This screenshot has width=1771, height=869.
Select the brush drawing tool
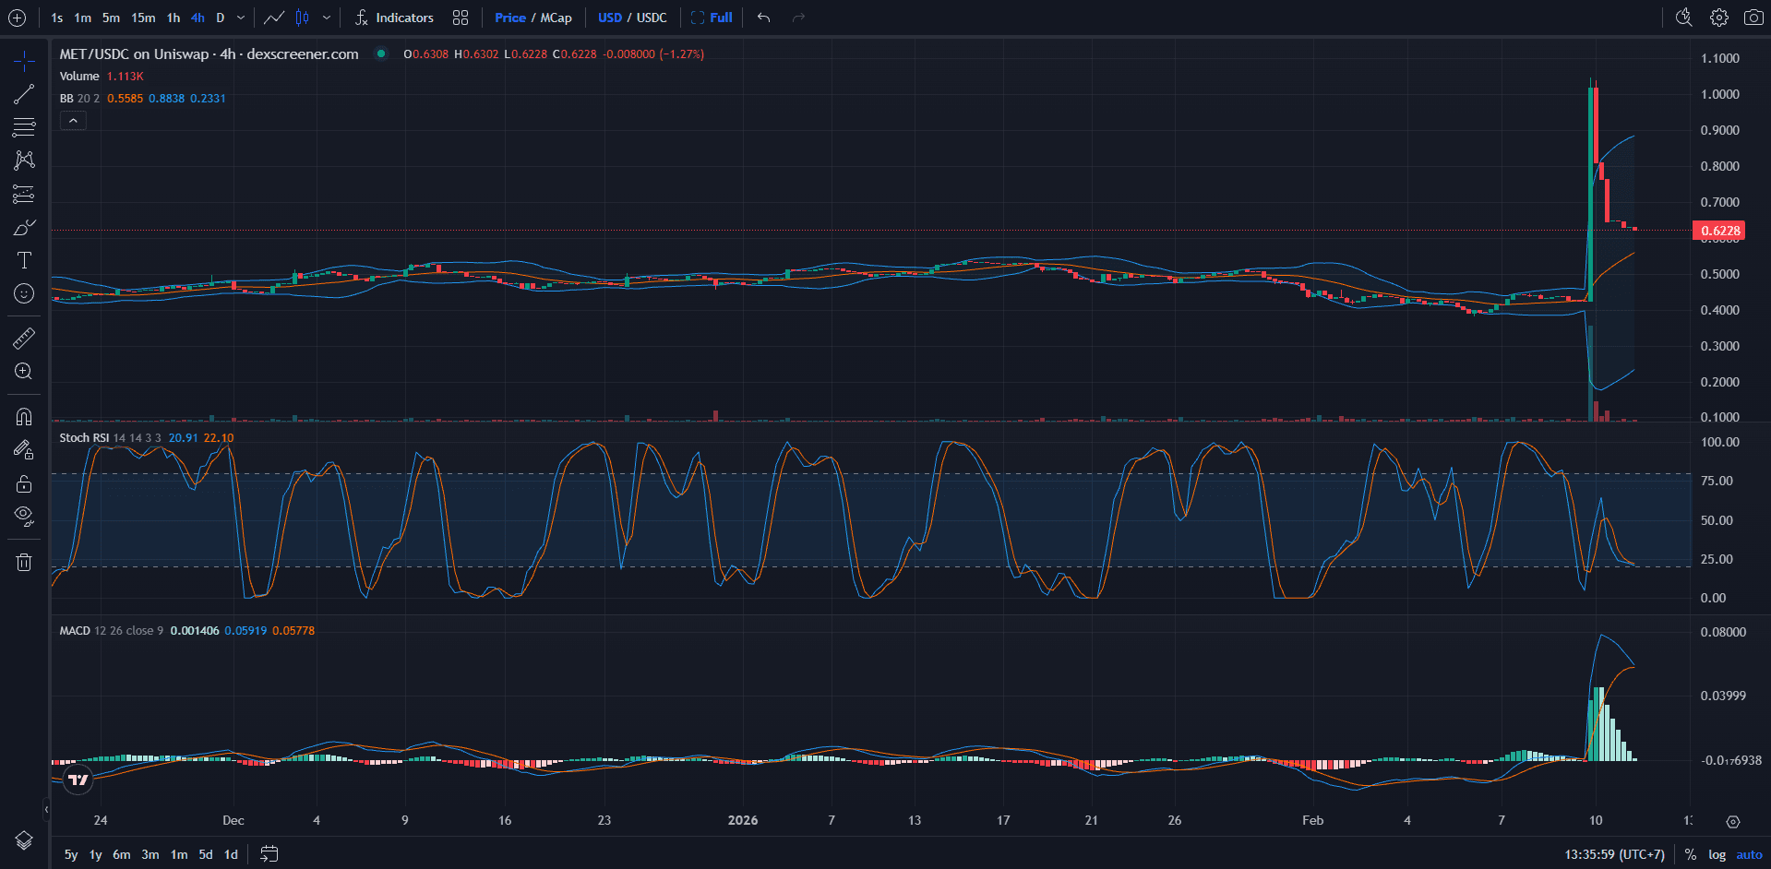pos(23,227)
